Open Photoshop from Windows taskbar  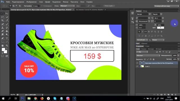22,98
